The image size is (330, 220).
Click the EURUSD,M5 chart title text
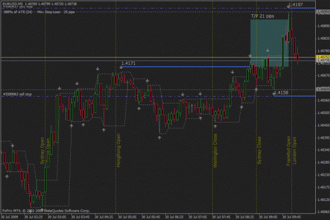click(x=13, y=4)
